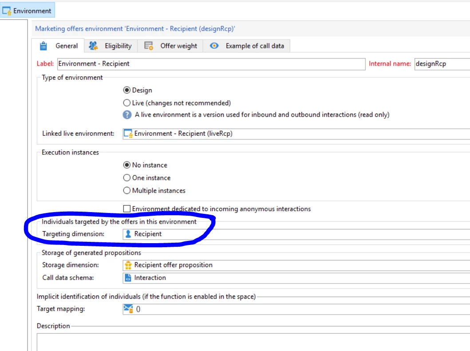This screenshot has height=351, width=470.
Task: Click the Target mapping field
Action: (296, 309)
